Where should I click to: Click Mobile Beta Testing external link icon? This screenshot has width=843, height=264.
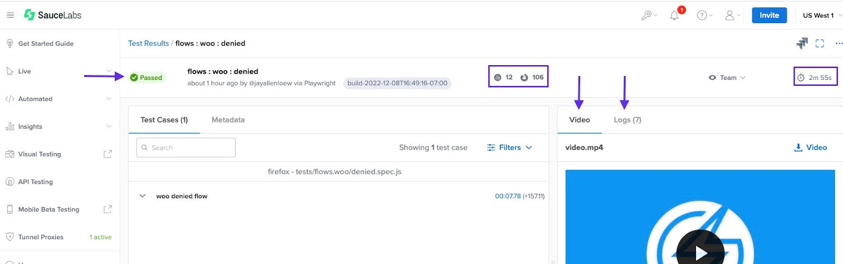click(107, 209)
